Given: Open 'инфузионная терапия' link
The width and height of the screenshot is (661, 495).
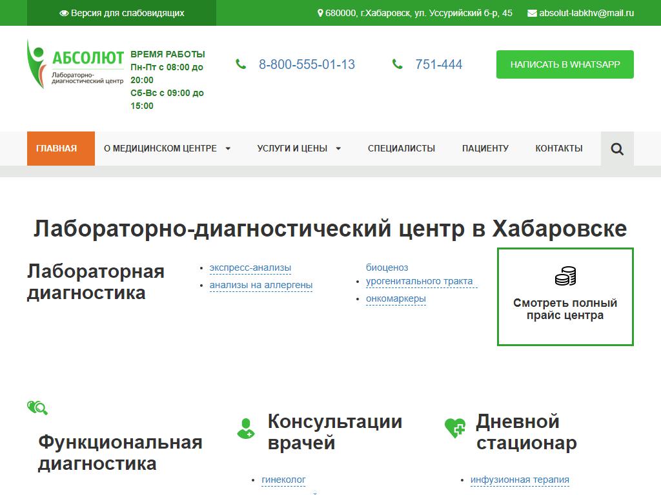Looking at the screenshot, I should click(520, 480).
